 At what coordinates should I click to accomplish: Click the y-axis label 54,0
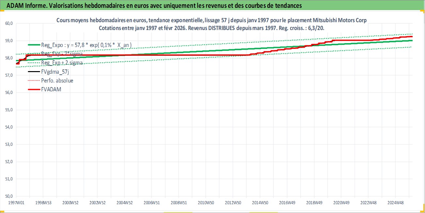point(9,127)
